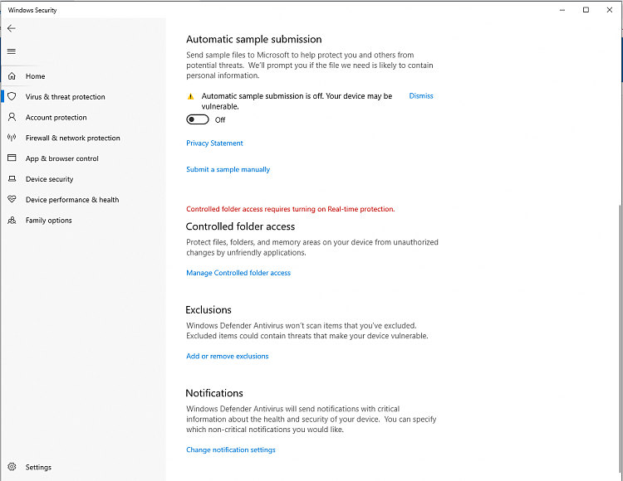Click the App & browser control window icon
Image resolution: width=623 pixels, height=481 pixels.
click(x=12, y=158)
